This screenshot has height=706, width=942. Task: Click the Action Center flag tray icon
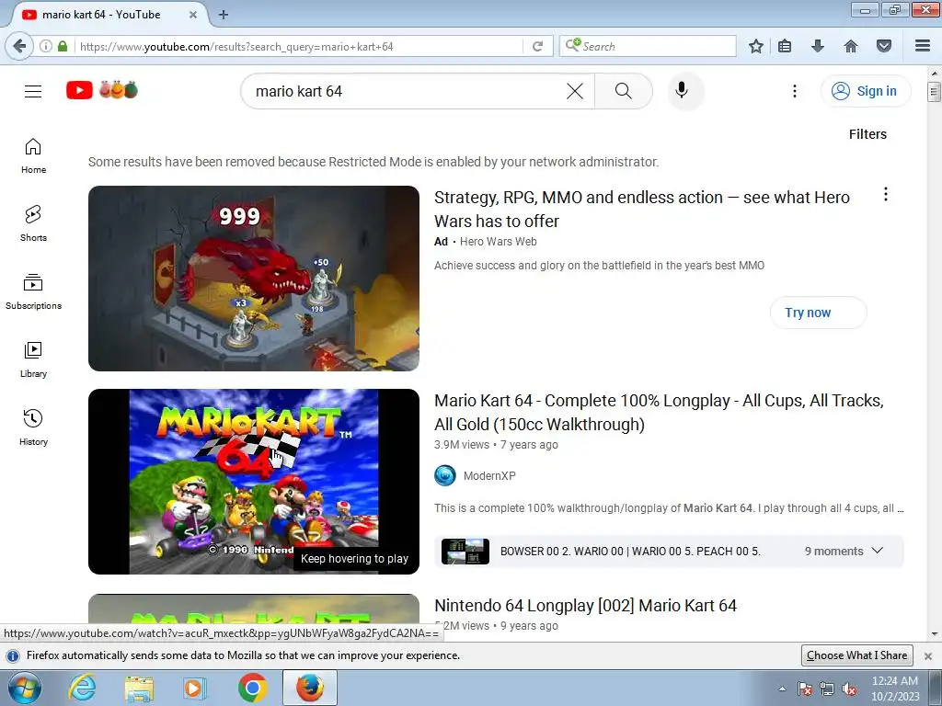[805, 689]
